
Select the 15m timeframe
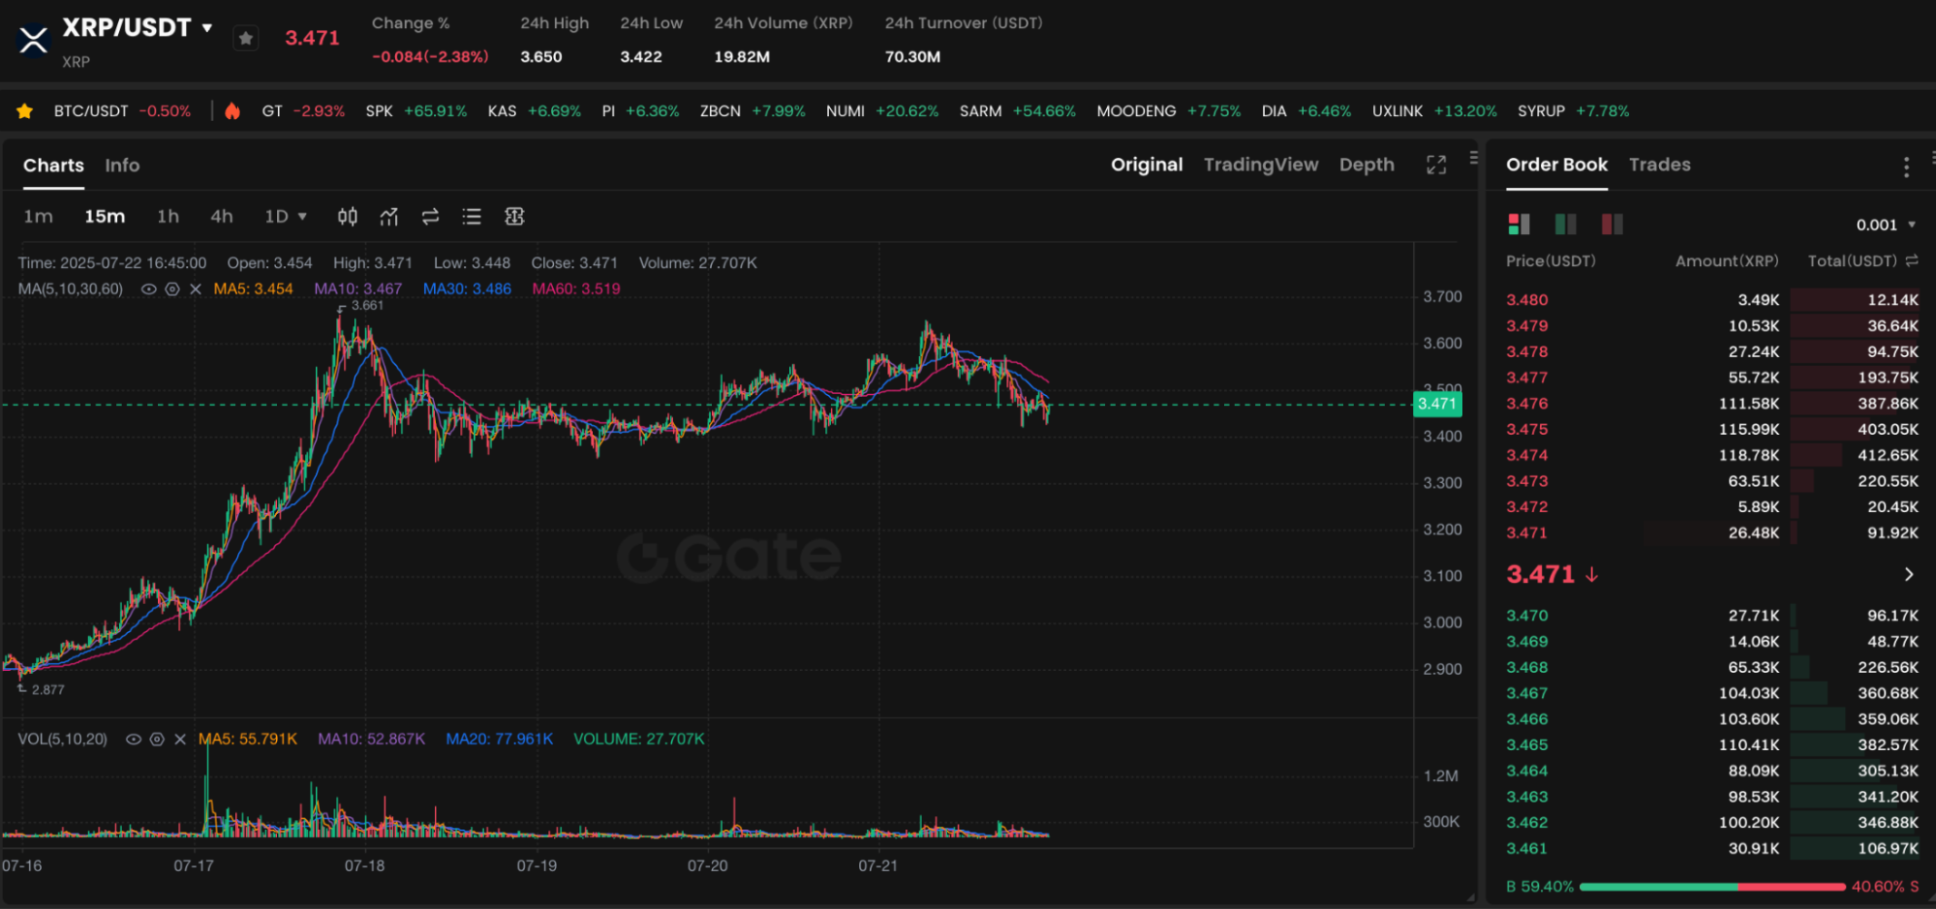[x=105, y=217]
